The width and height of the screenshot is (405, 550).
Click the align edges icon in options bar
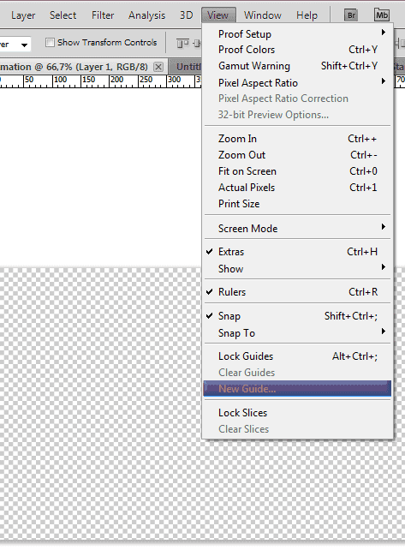tap(182, 43)
